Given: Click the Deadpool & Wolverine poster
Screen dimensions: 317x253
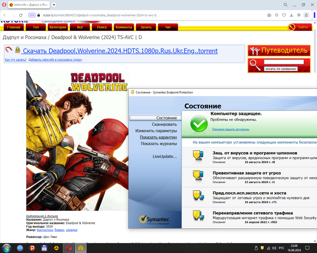Looking at the screenshot, I should coord(77,140).
